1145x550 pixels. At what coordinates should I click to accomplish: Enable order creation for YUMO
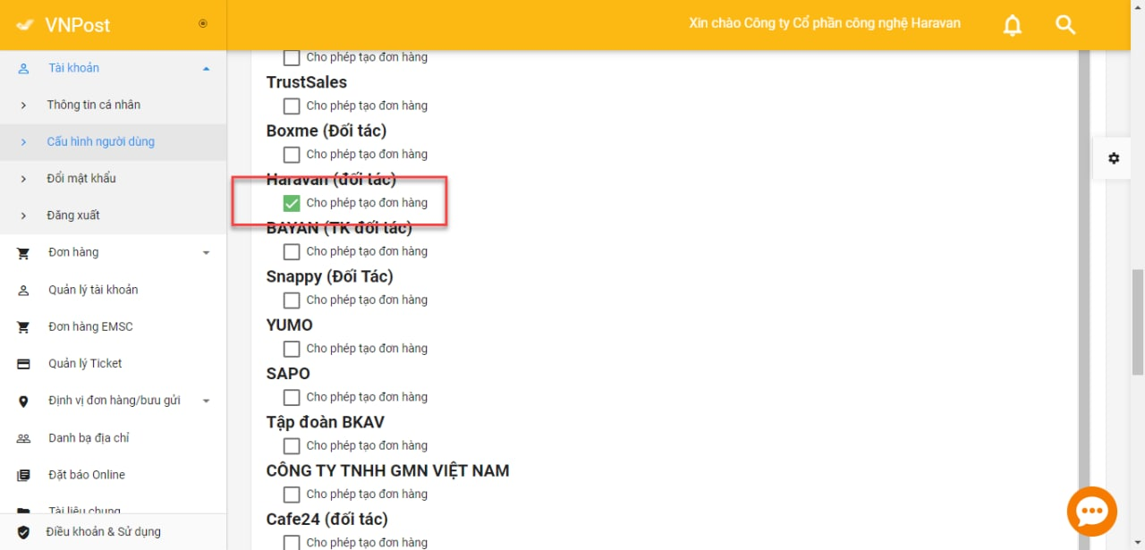pyautogui.click(x=292, y=349)
